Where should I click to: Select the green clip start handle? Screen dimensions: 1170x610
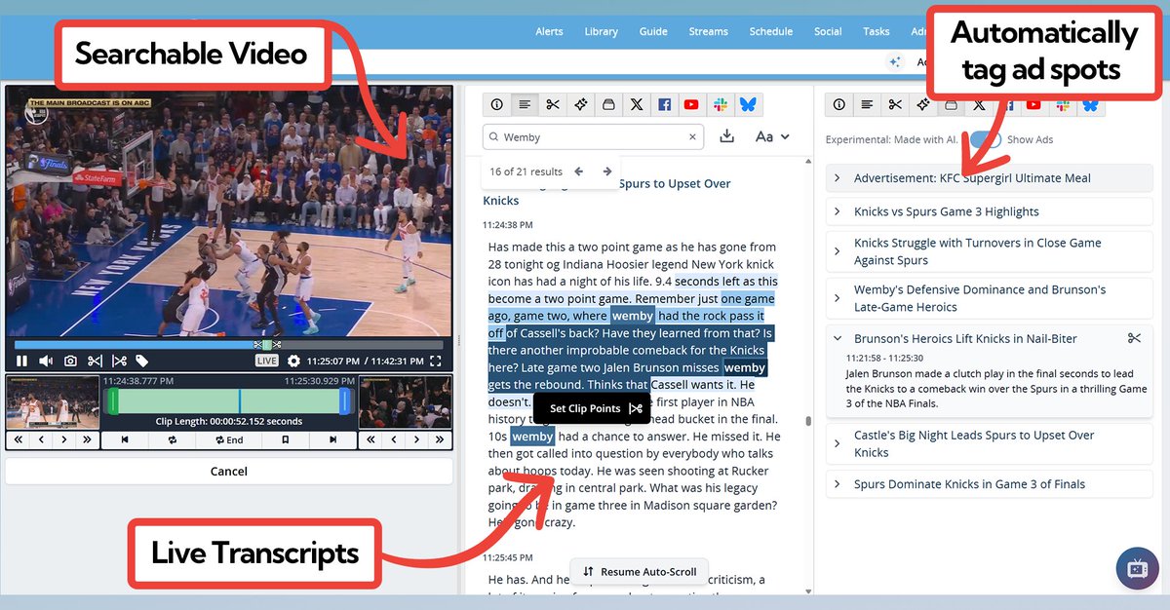(x=113, y=401)
